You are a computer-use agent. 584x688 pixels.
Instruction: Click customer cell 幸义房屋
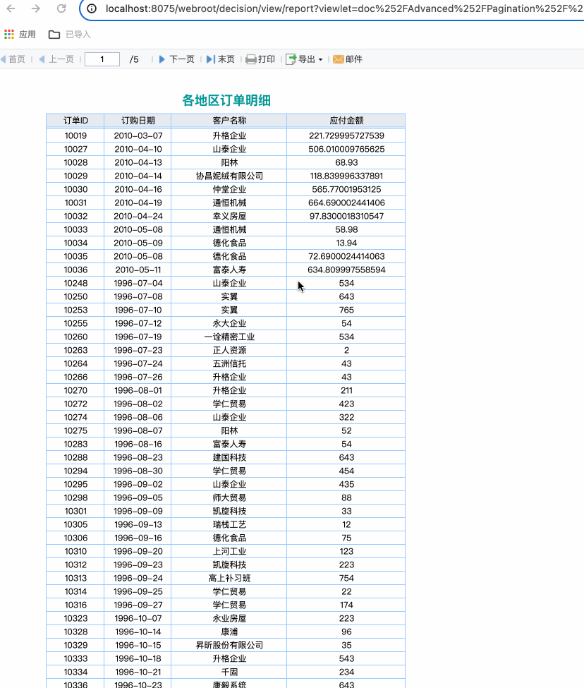point(229,216)
